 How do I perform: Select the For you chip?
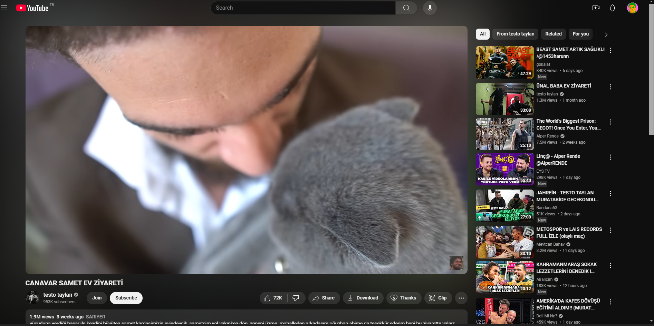pos(580,34)
